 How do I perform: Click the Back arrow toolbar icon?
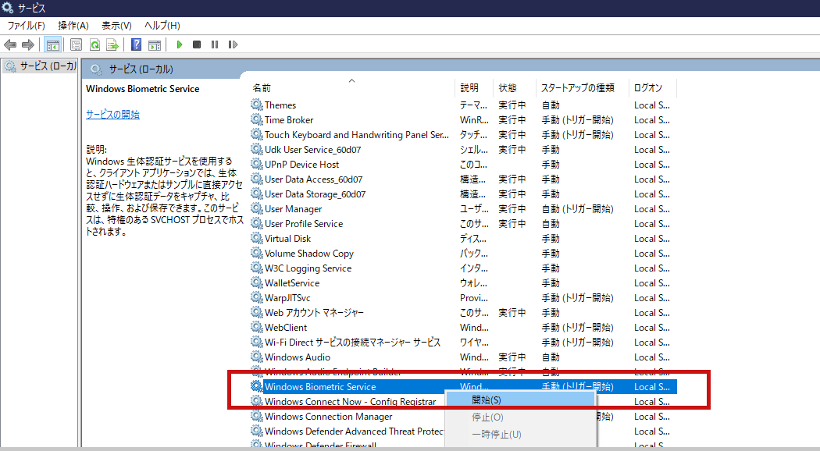[x=10, y=45]
